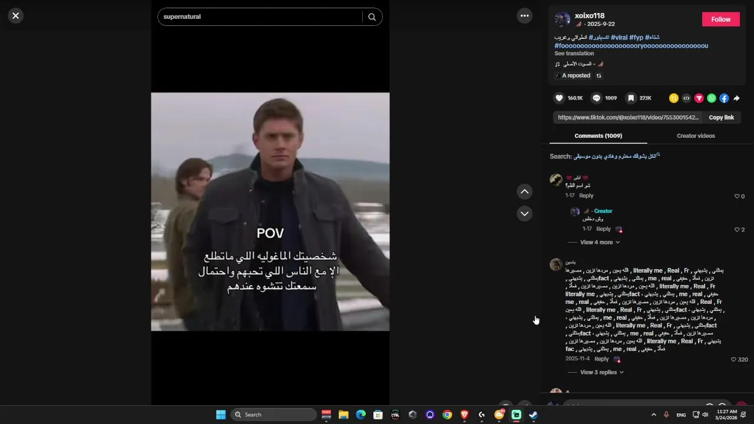Open comments via the speech bubble icon

597,98
